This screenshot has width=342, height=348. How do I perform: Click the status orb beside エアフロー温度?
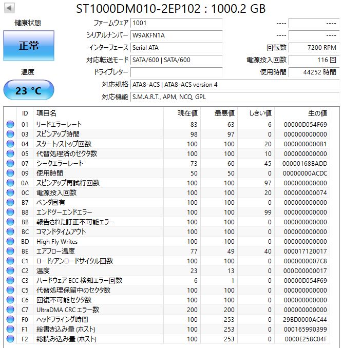[10, 251]
